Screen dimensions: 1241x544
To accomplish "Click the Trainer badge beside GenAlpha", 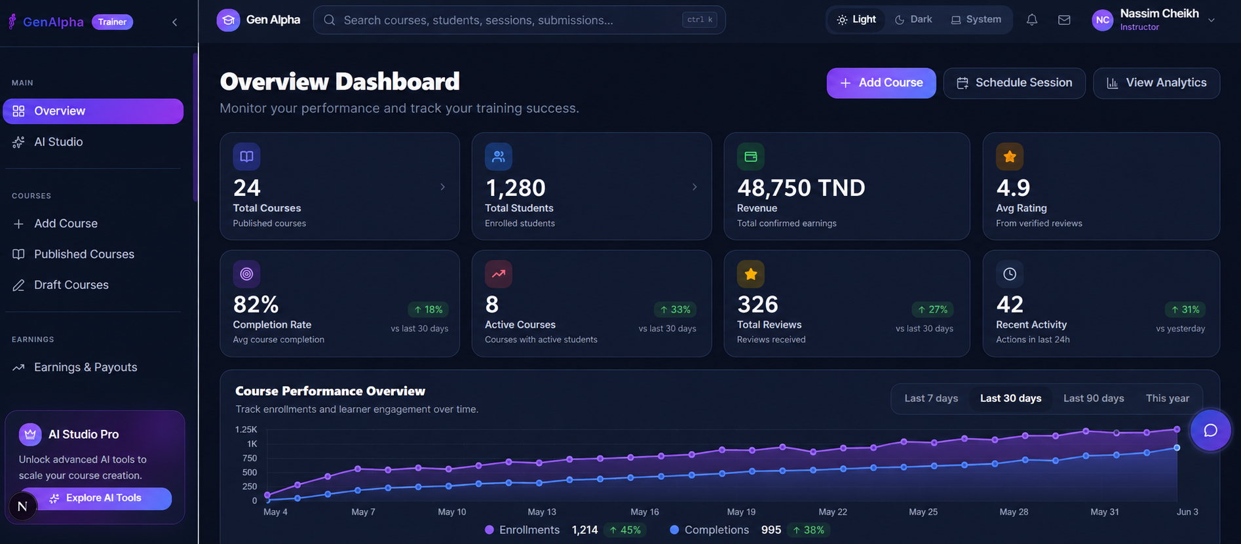I will 113,22.
